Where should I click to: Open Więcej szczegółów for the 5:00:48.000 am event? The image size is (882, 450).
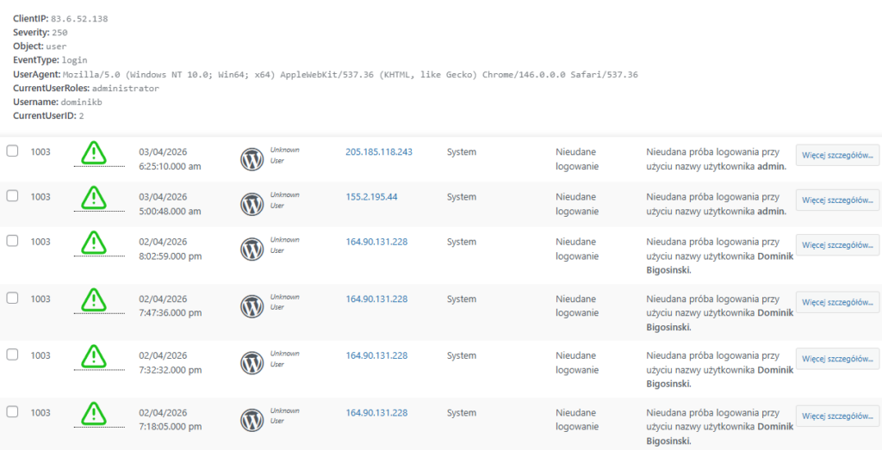tap(837, 200)
